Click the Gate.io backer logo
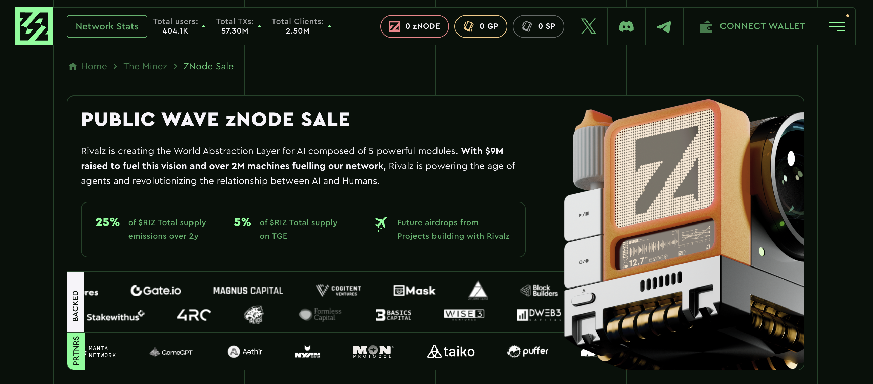This screenshot has width=873, height=384. click(156, 291)
